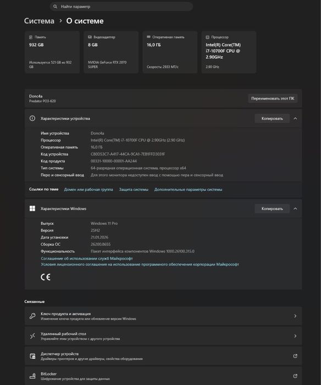The height and width of the screenshot is (385, 321).
Task: Open "Дополнительные параметры системы" link
Action: tap(188, 189)
